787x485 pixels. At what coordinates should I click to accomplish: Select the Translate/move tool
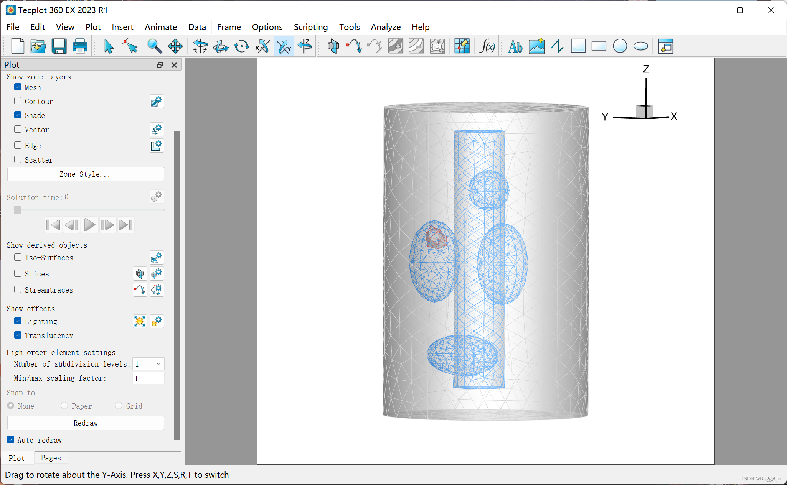[x=175, y=46]
